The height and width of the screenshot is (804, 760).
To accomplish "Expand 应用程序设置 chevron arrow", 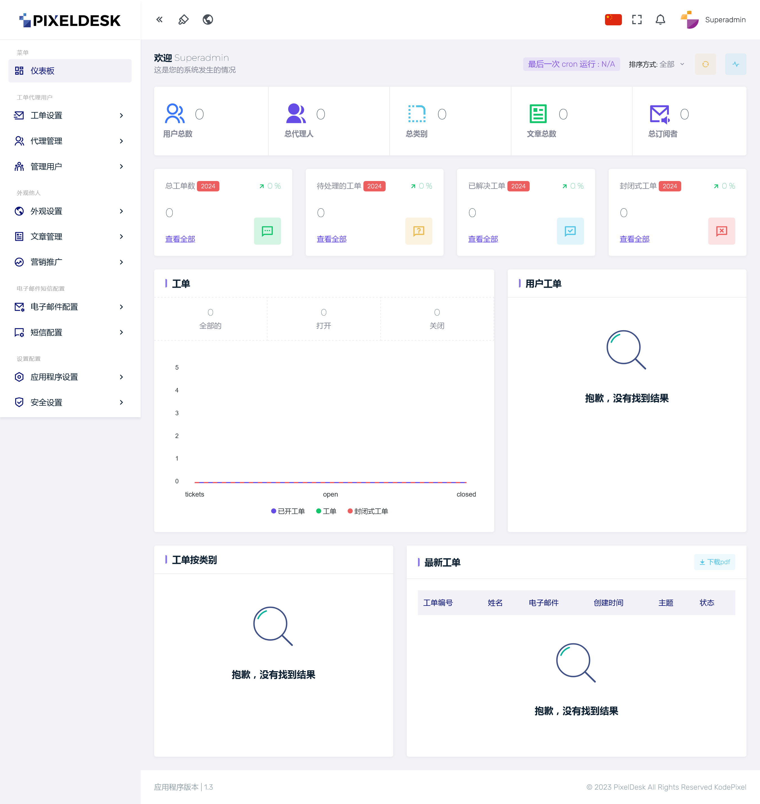I will pos(121,377).
